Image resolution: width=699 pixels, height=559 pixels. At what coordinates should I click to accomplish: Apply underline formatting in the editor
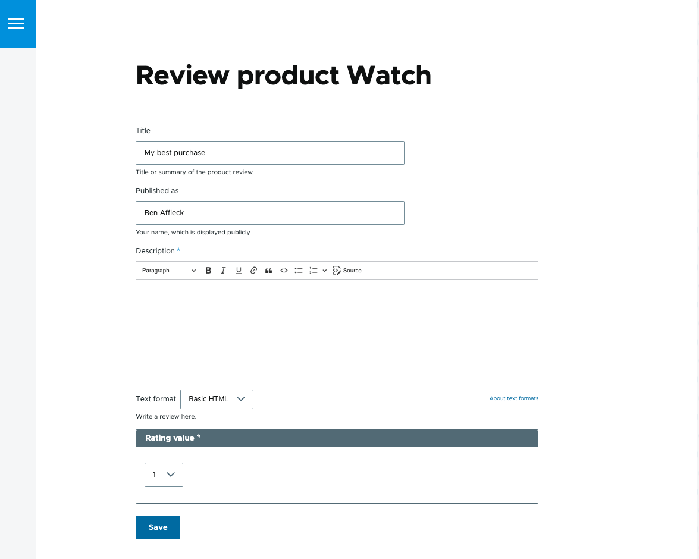[239, 270]
